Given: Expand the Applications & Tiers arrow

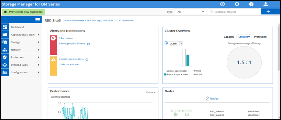Looking at the screenshot, I should tap(38, 35).
